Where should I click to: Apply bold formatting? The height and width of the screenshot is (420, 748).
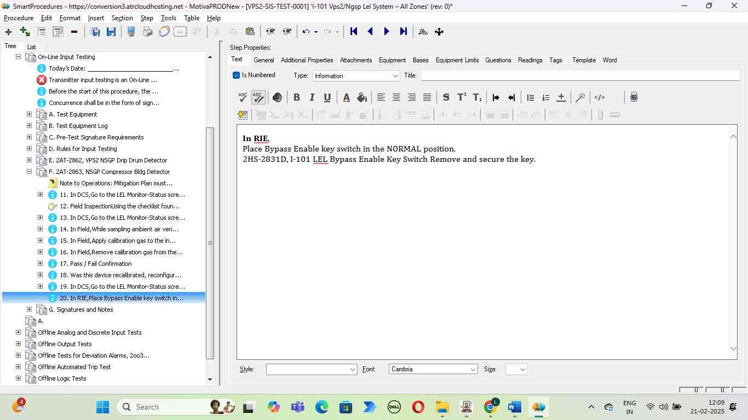pos(296,97)
